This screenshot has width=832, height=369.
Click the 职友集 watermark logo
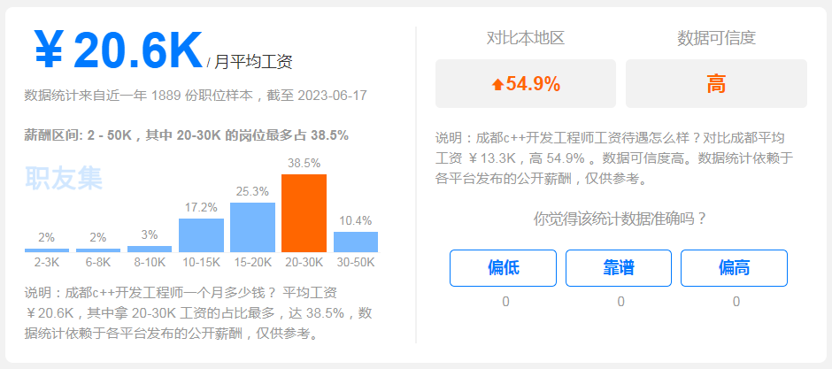(x=64, y=178)
